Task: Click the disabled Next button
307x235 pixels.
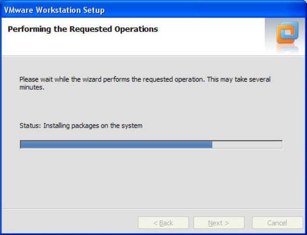Action: click(219, 223)
